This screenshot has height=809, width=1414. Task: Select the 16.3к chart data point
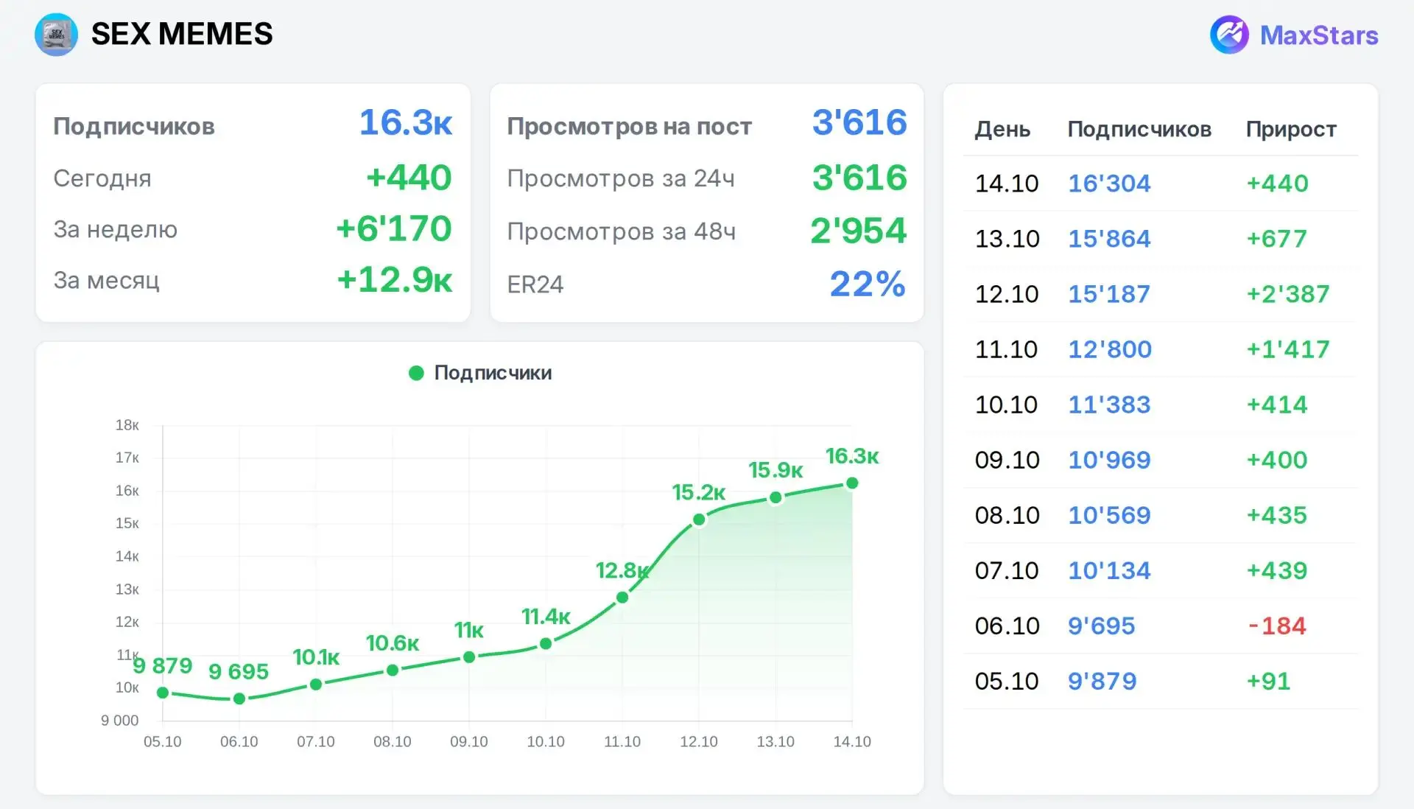pyautogui.click(x=852, y=483)
